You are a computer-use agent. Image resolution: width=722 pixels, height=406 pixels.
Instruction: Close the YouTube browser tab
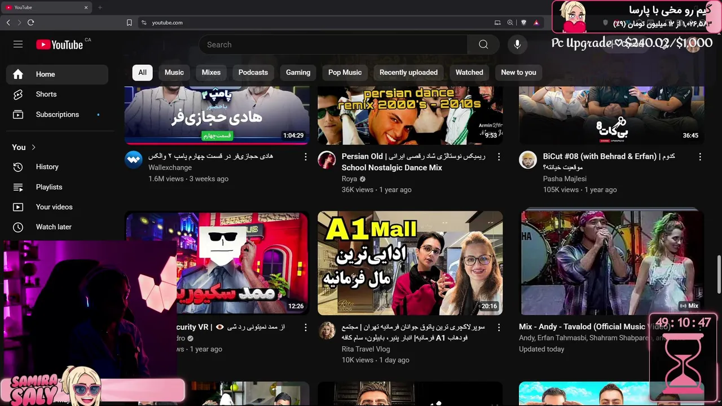[86, 7]
